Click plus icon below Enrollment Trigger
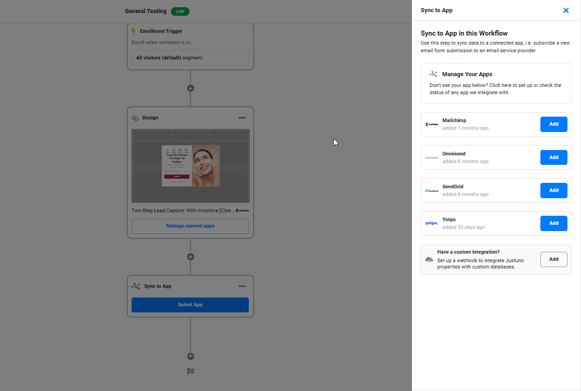The image size is (581, 391). pos(190,88)
